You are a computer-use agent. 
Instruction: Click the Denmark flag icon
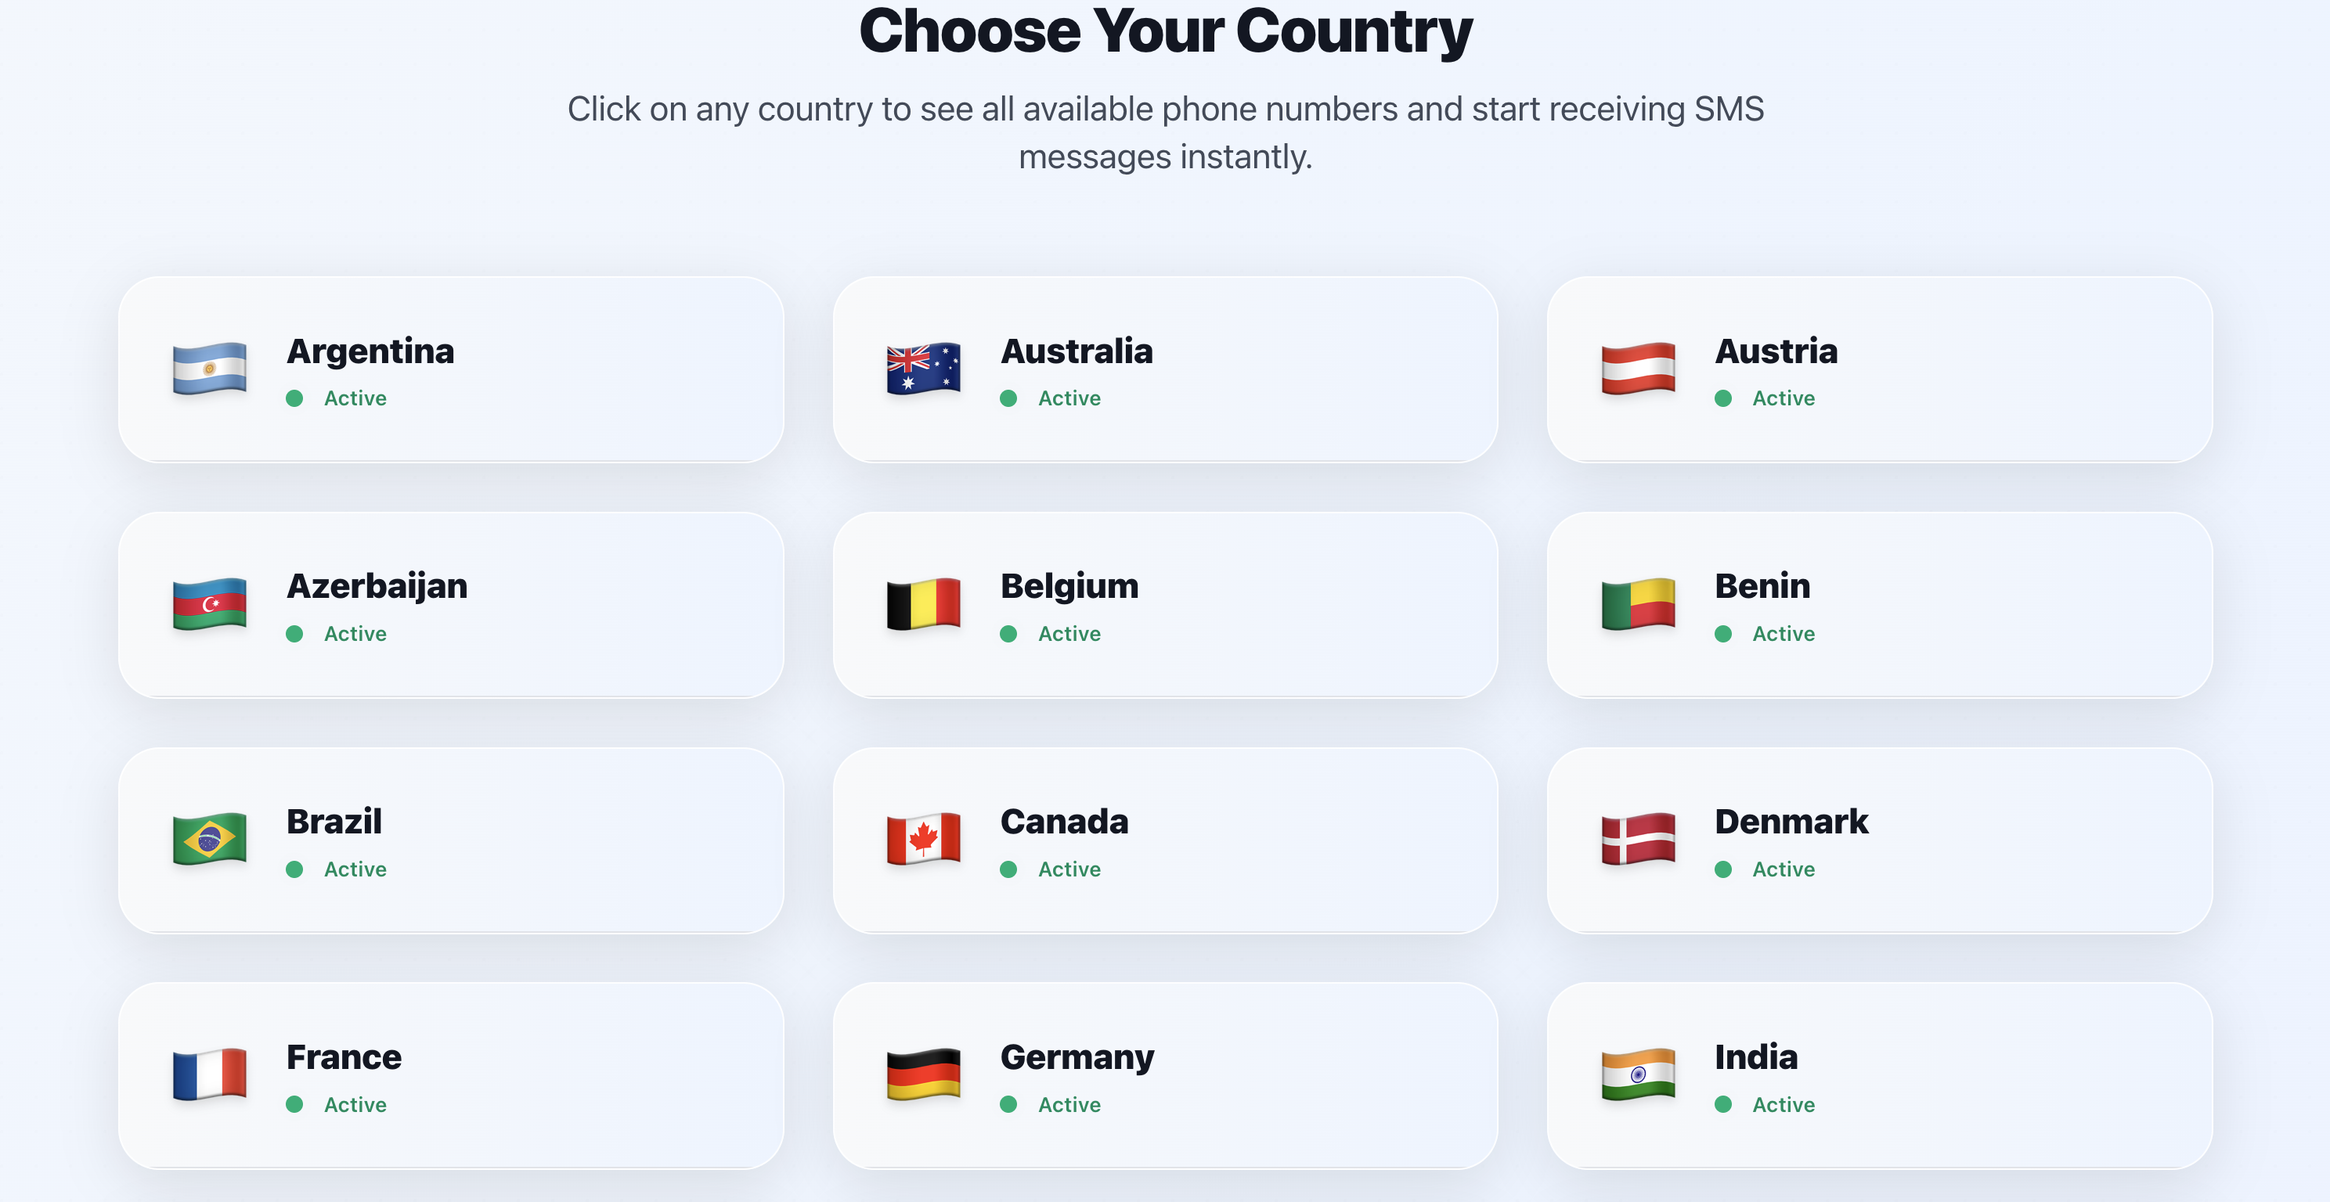pyautogui.click(x=1637, y=839)
